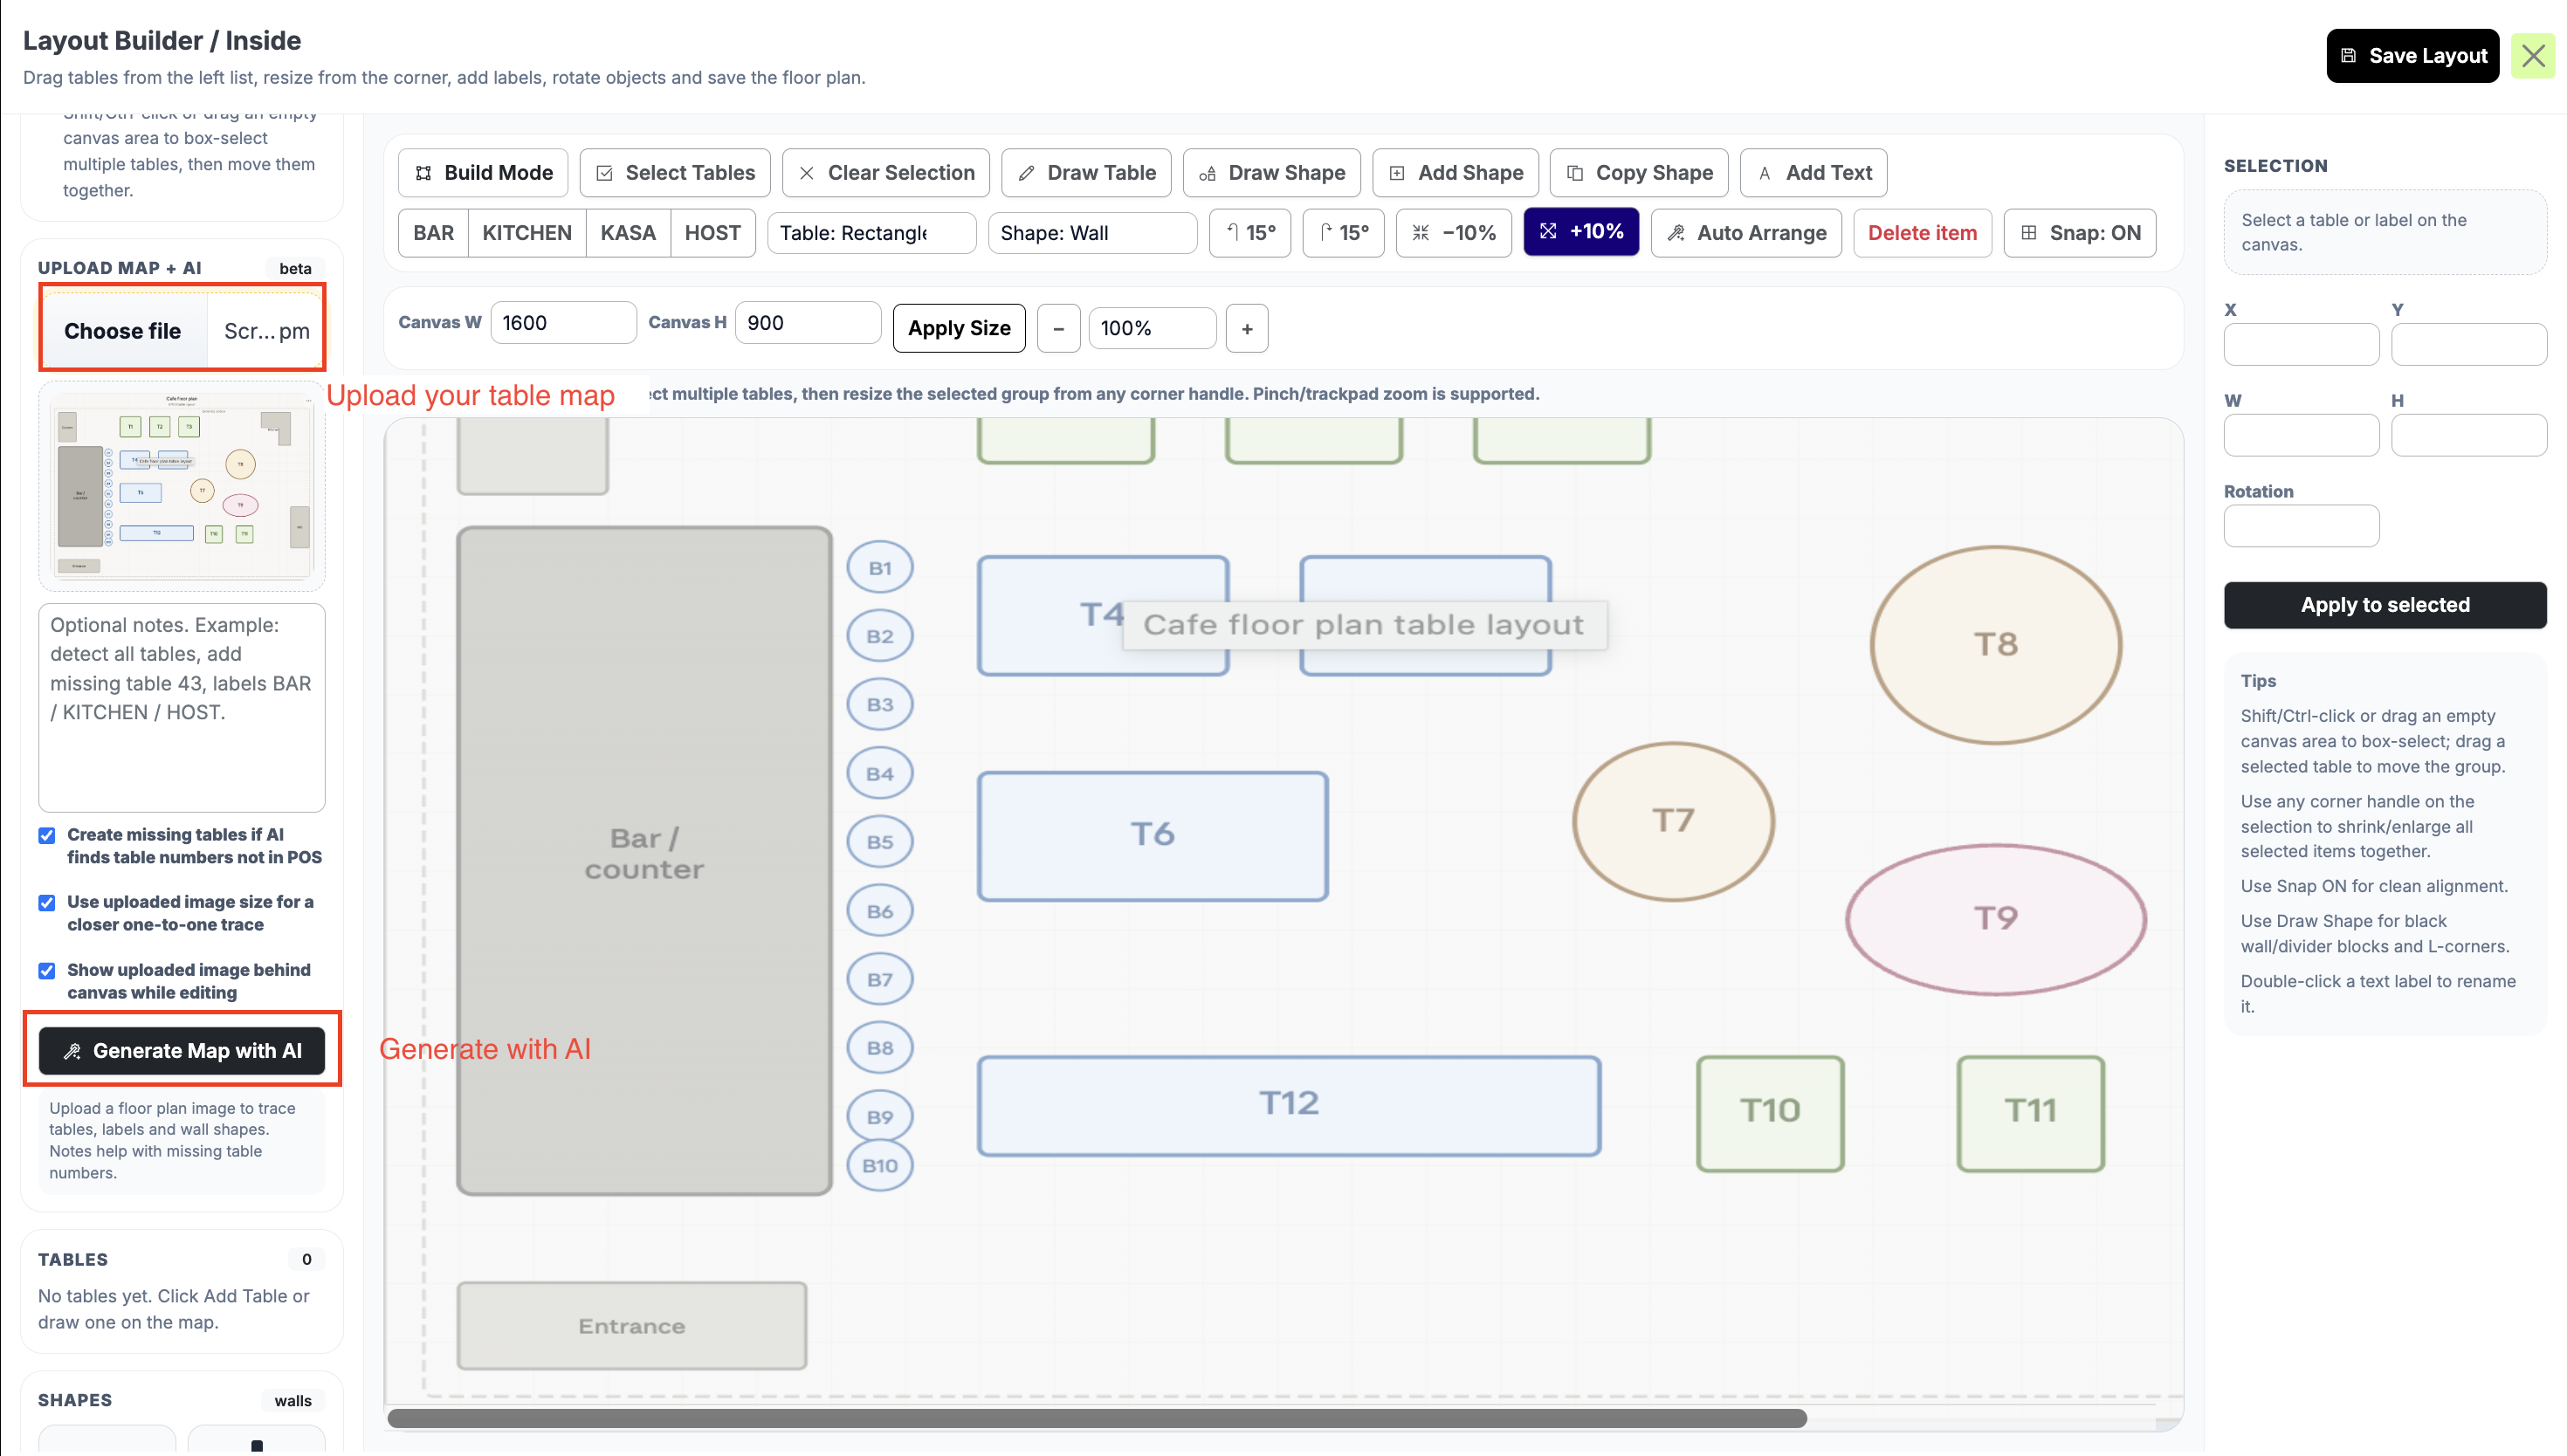Click the Save Layout button
The image size is (2567, 1456).
click(x=2413, y=56)
